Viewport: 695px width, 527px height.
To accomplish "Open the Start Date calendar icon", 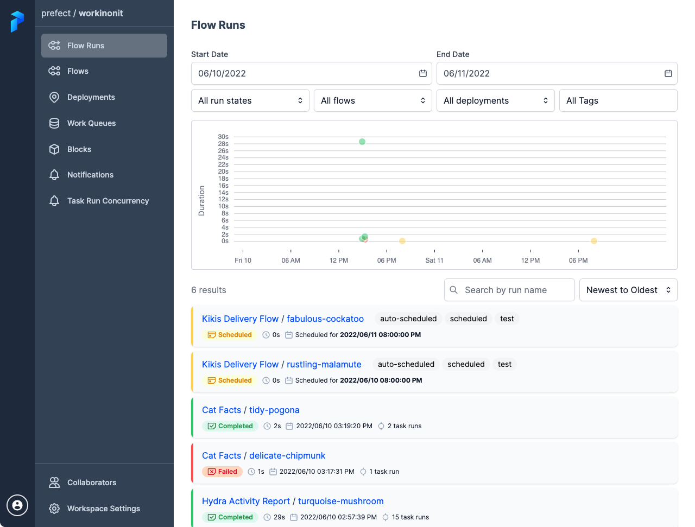I will point(423,73).
